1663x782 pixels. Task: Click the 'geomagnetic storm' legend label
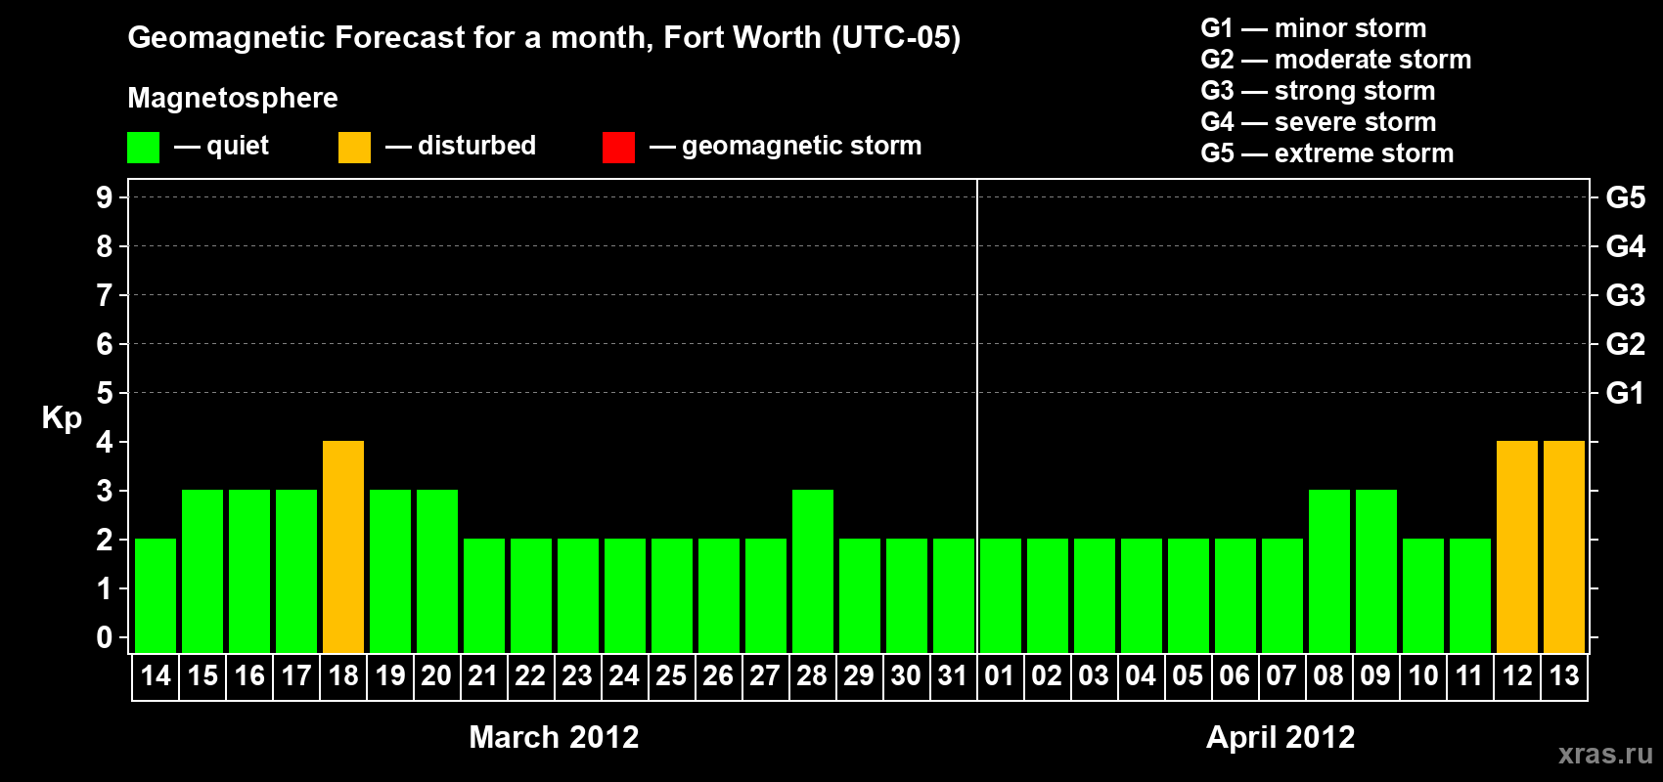pyautogui.click(x=802, y=147)
